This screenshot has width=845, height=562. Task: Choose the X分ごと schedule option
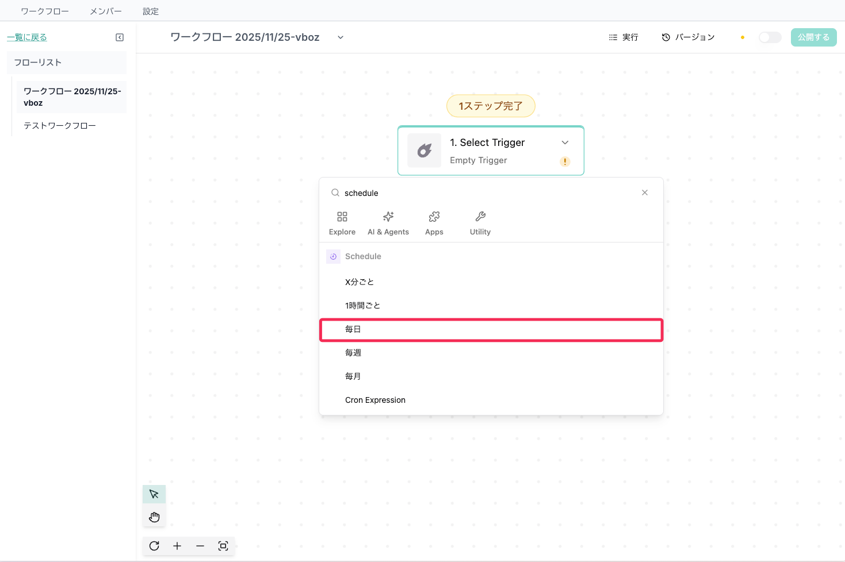coord(491,282)
